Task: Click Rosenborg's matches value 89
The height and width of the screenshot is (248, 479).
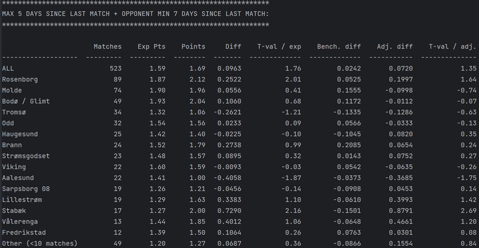Action: (118, 79)
